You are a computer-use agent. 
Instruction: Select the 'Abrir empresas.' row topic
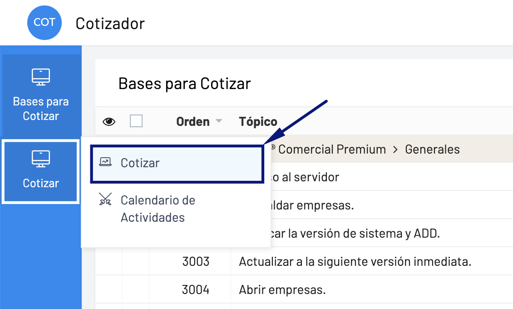(282, 289)
